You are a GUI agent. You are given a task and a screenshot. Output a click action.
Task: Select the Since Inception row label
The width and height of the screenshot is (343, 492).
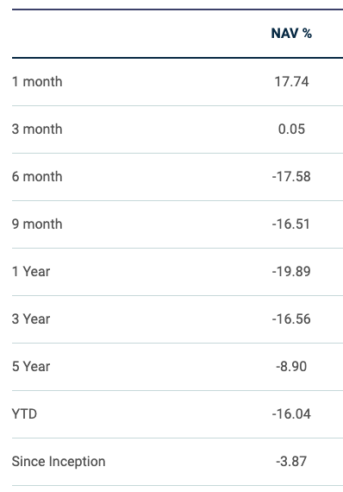[59, 461]
